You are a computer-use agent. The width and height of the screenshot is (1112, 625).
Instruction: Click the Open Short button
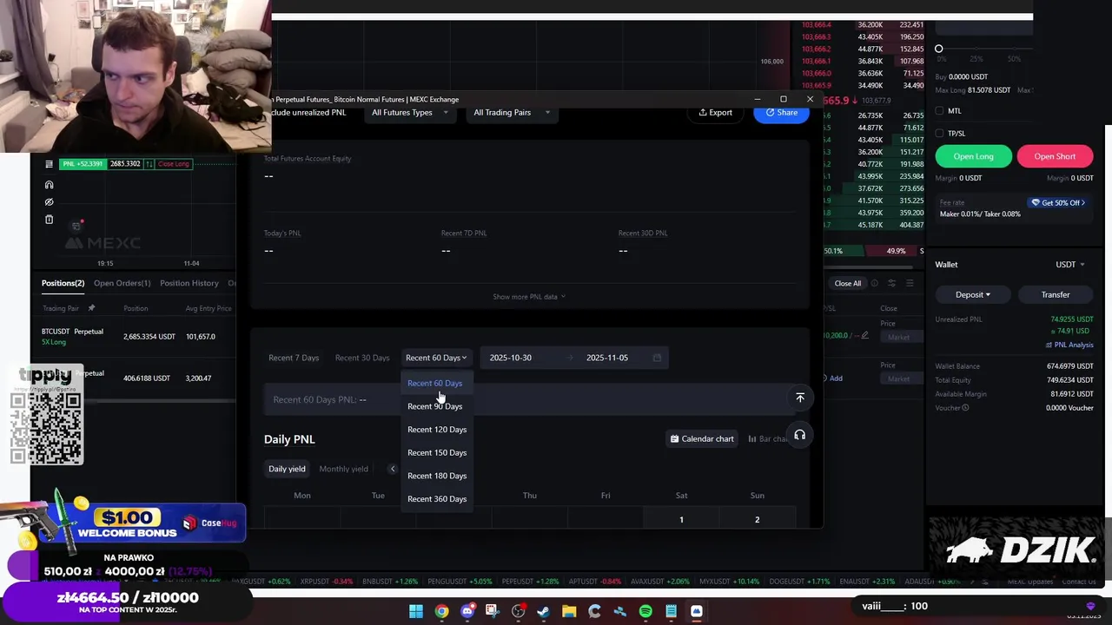point(1055,156)
